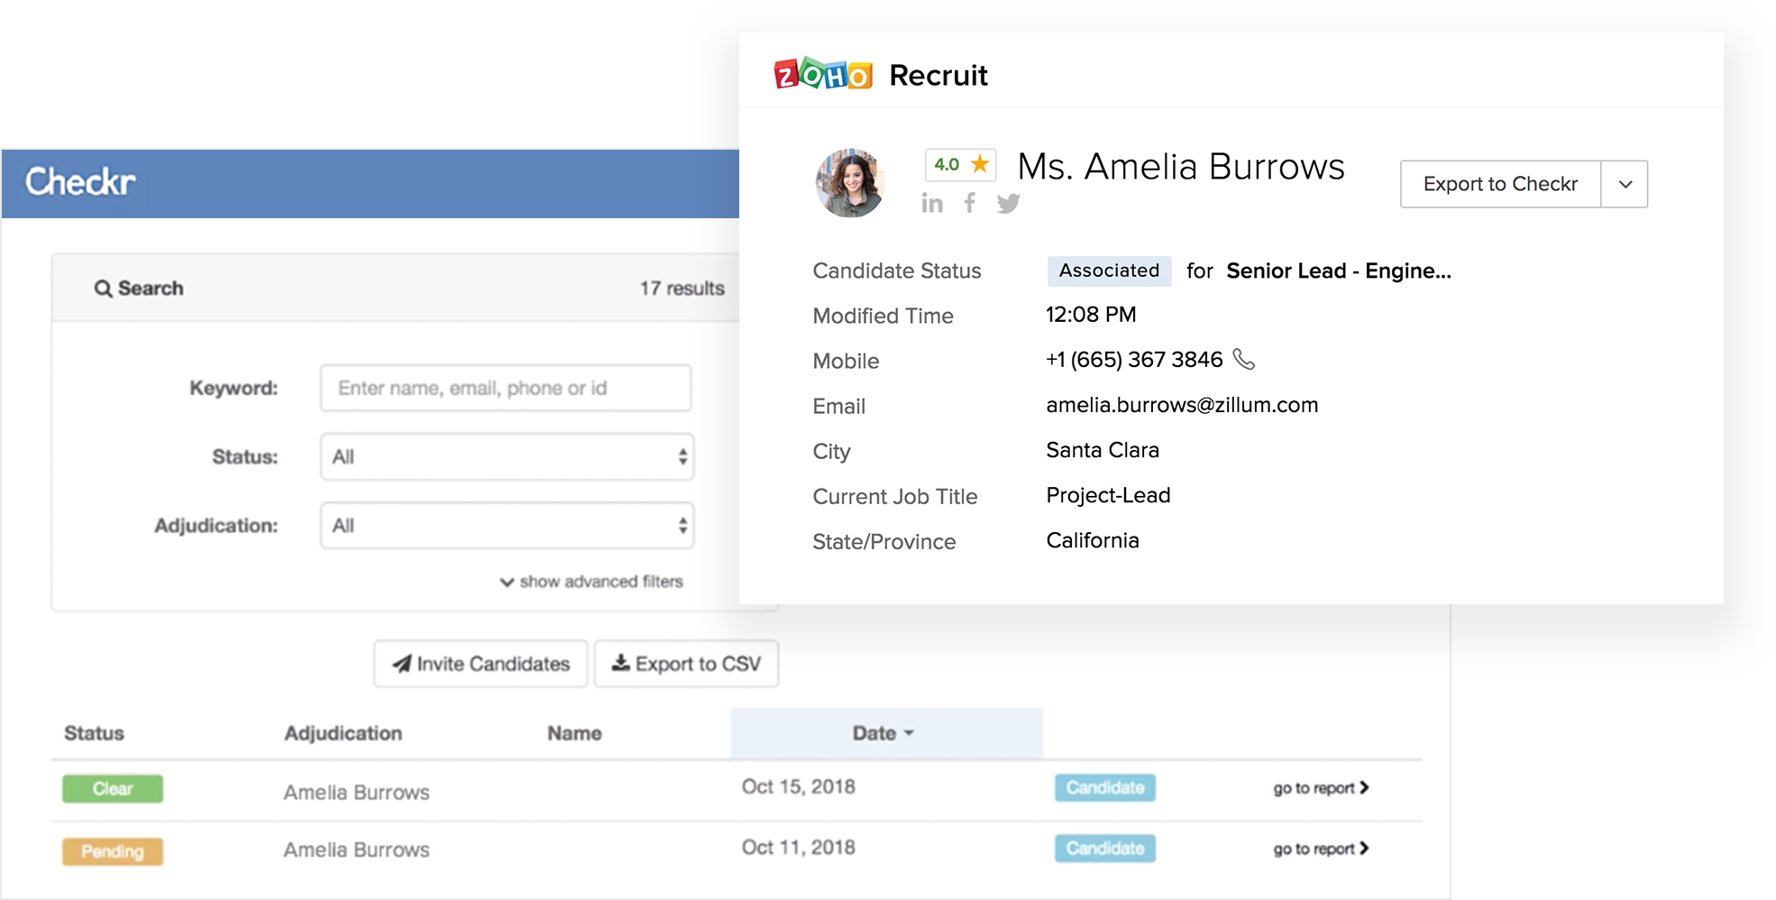The height and width of the screenshot is (900, 1776).
Task: Click the Export to Checkr button
Action: click(x=1499, y=184)
